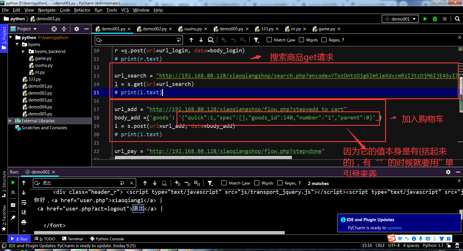Close the demo005.py editor tab
This screenshot has width=463, height=251.
tap(247, 29)
